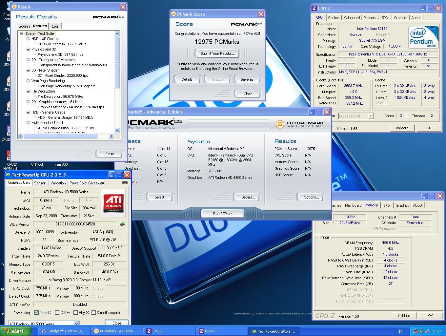Collapse the 3D - Pixel Shader node

pos(28,70)
